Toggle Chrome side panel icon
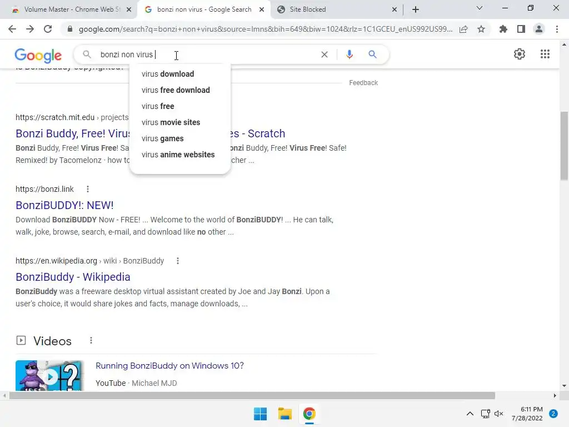This screenshot has height=427, width=569. click(x=521, y=29)
